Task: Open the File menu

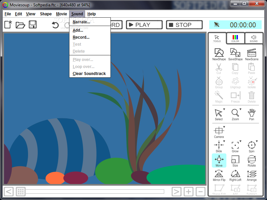Action: tap(8, 14)
